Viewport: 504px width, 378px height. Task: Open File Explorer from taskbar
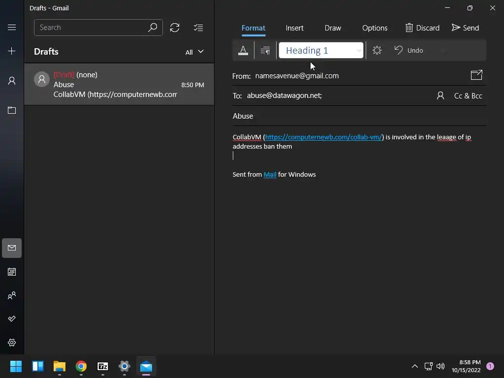click(x=60, y=366)
